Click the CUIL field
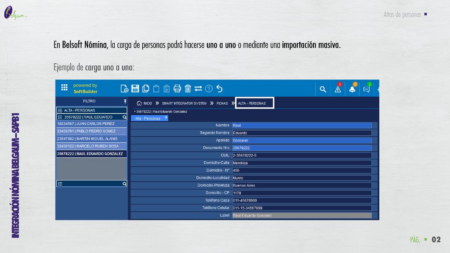 click(302, 155)
